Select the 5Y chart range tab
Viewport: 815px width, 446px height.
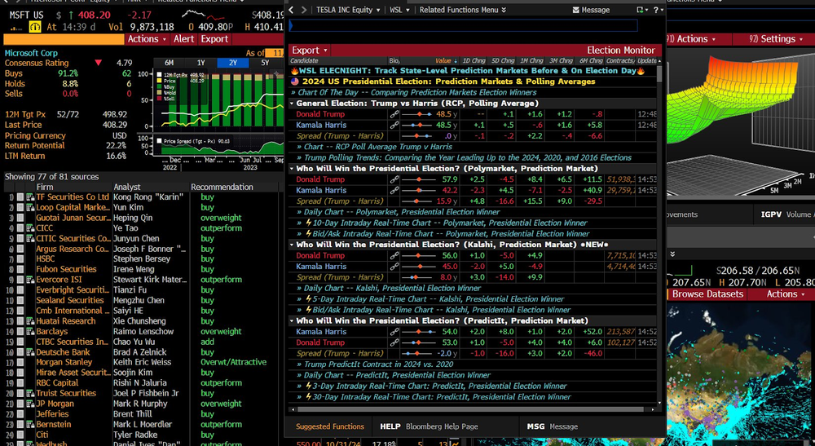pos(265,63)
